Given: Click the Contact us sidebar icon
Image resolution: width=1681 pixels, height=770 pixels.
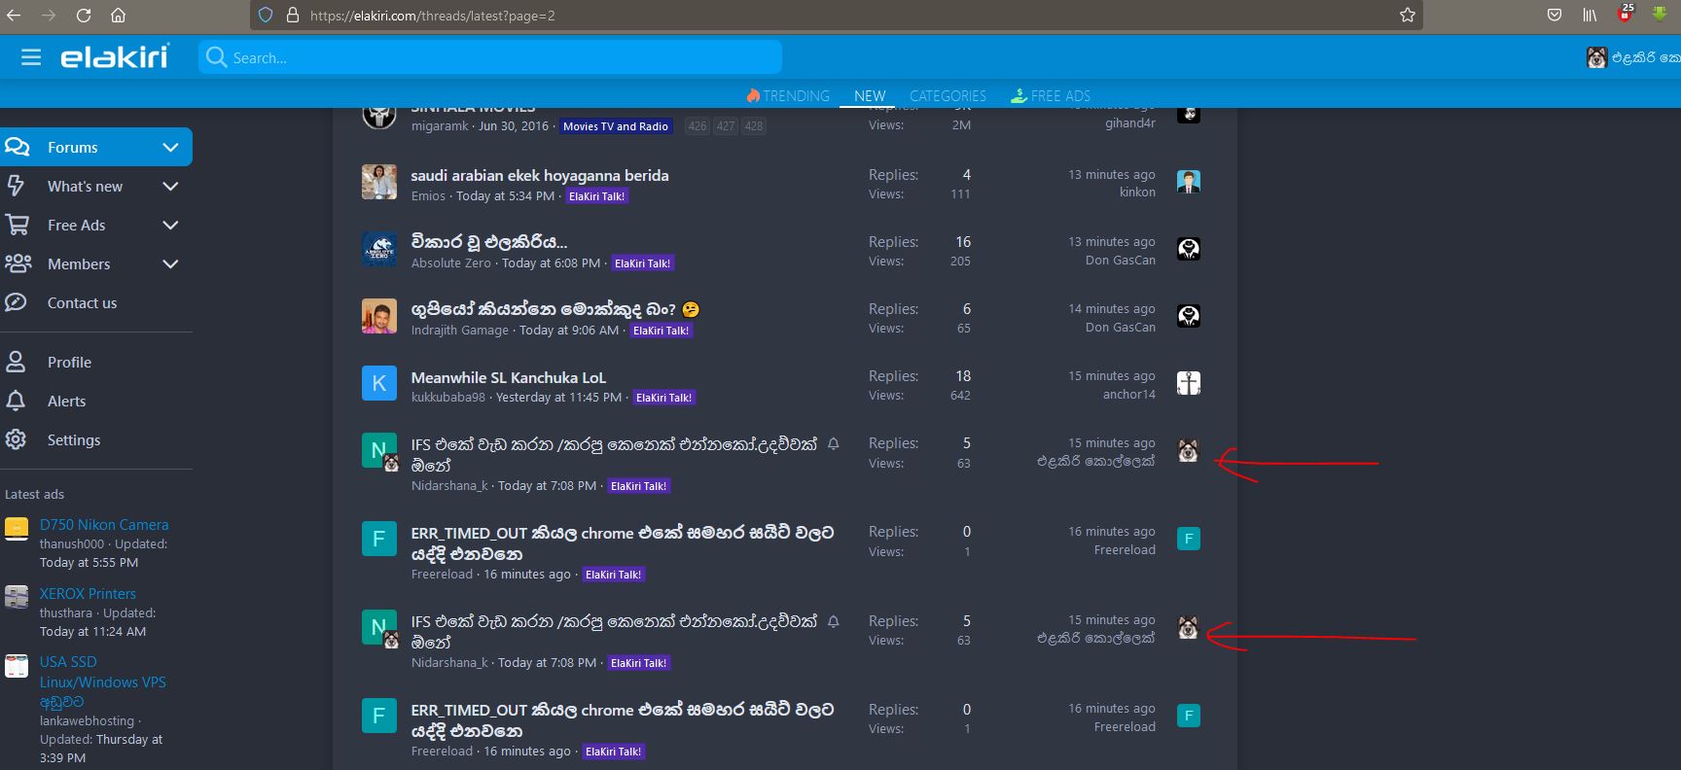Looking at the screenshot, I should (x=17, y=302).
